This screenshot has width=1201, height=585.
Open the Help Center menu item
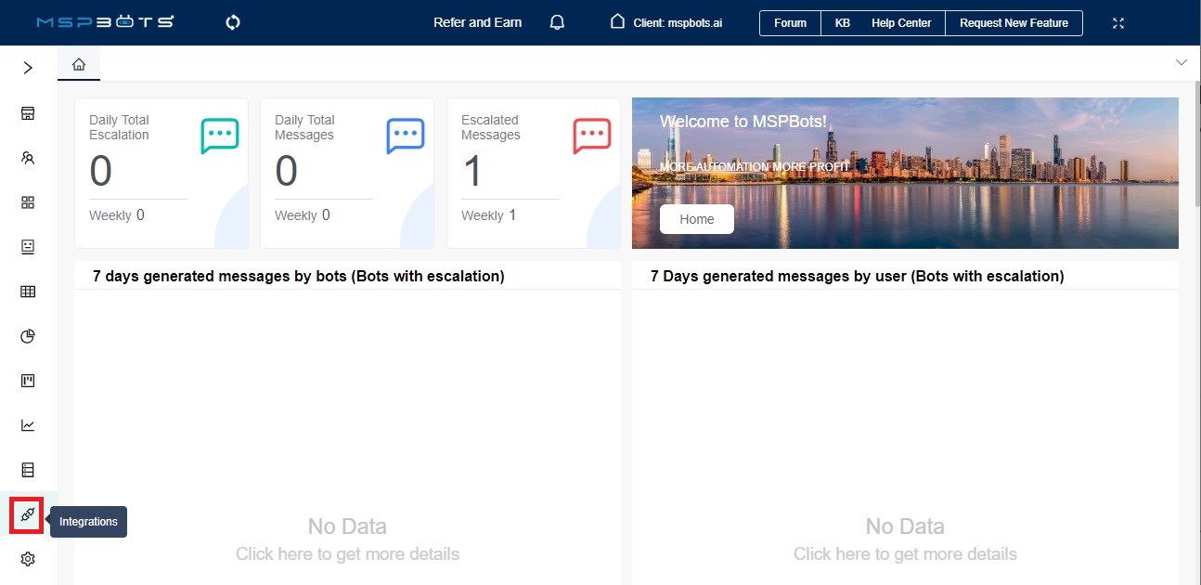(x=901, y=22)
